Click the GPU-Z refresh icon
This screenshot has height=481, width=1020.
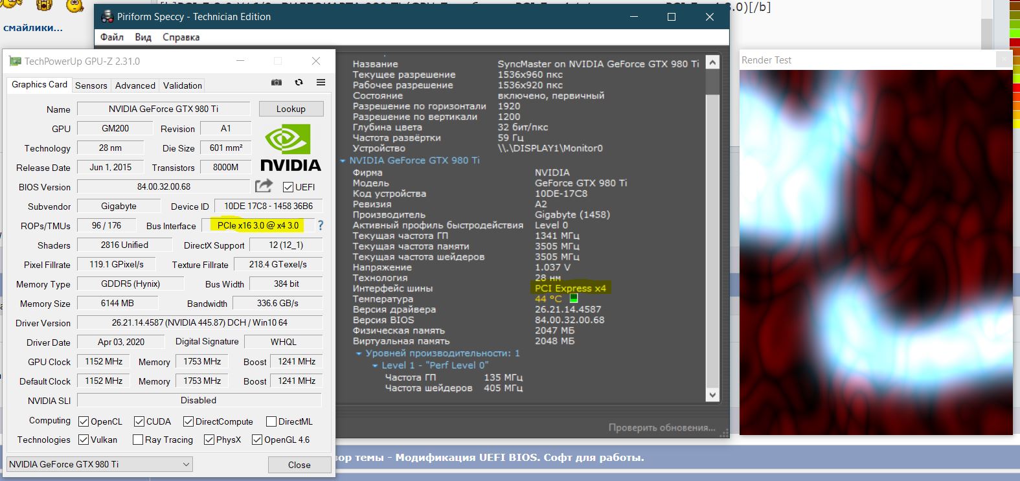299,83
